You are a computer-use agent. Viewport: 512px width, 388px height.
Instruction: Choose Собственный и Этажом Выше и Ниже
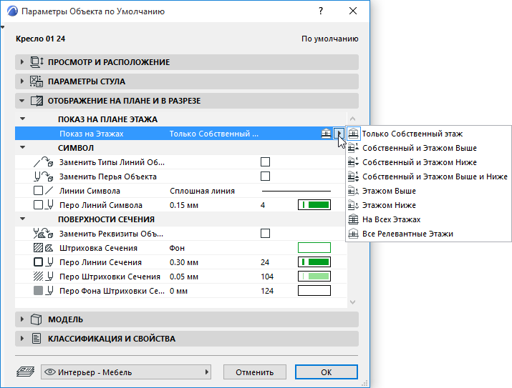(428, 176)
